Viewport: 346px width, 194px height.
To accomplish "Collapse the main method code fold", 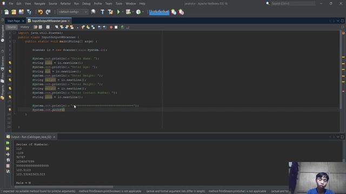I will (x=14, y=41).
